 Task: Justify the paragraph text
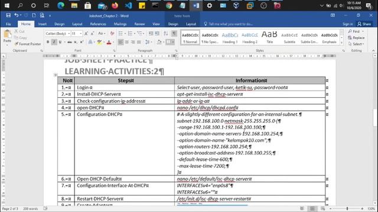point(139,42)
